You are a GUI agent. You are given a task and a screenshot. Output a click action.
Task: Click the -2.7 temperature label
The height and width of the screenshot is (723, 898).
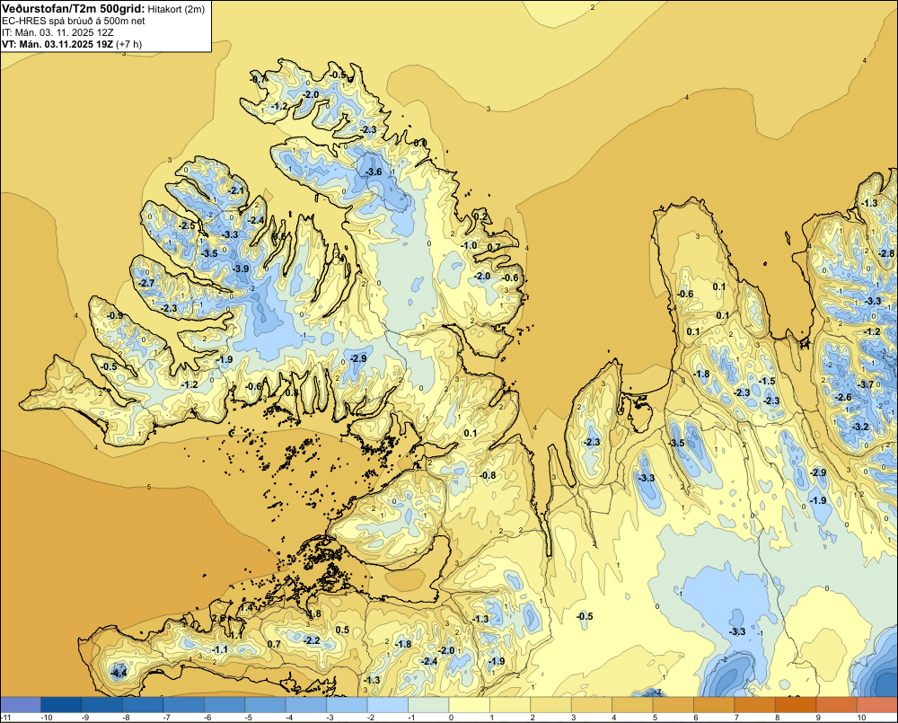pyautogui.click(x=146, y=283)
